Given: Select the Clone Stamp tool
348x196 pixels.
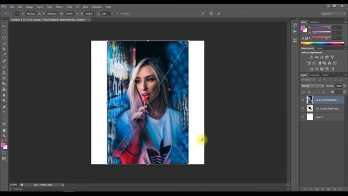Looking at the screenshot, I should (x=4, y=72).
